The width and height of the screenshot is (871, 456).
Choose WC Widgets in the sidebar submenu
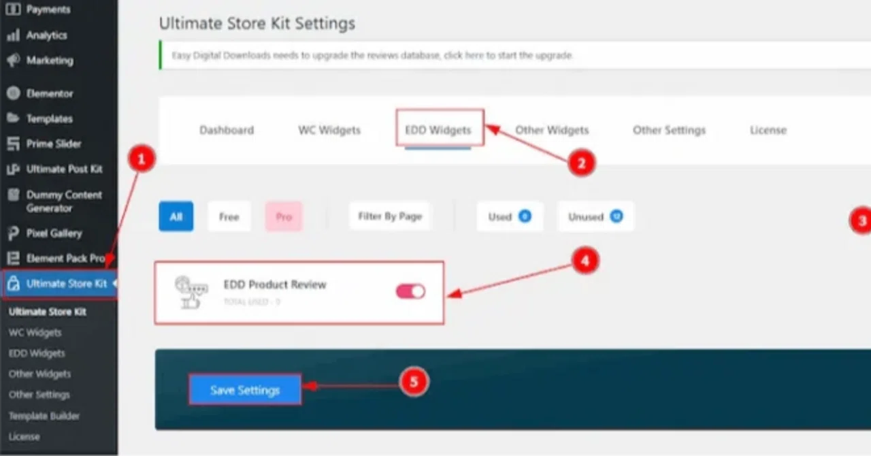coord(35,333)
